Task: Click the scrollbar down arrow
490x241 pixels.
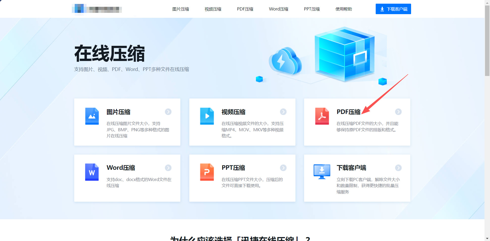Action: (487, 238)
